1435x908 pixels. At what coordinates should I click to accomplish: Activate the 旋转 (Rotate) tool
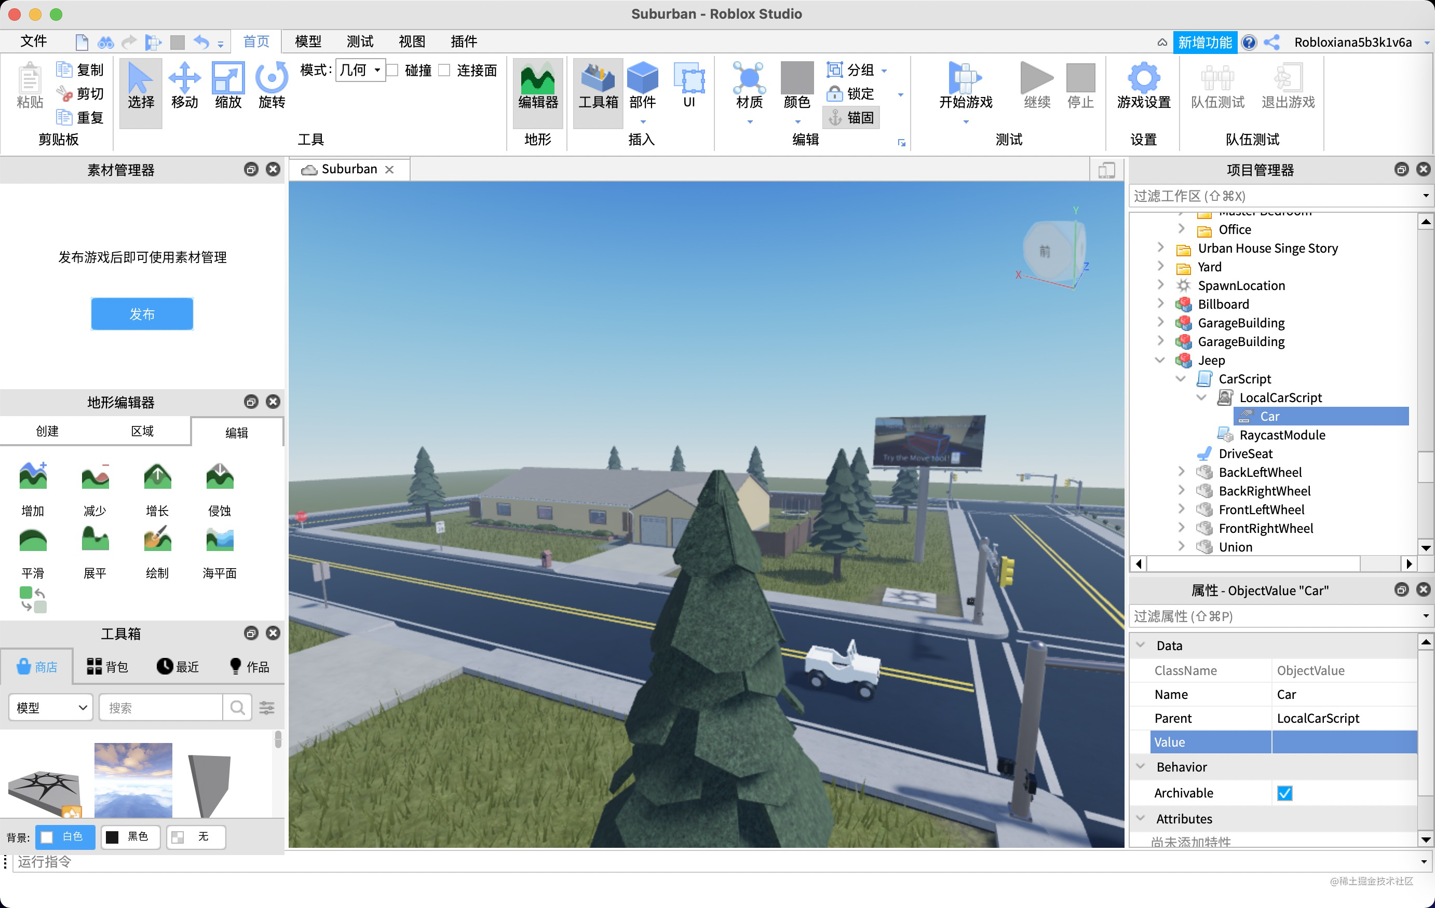pos(272,86)
